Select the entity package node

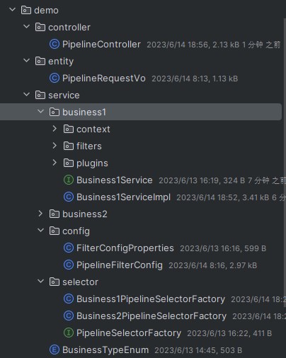(x=61, y=62)
